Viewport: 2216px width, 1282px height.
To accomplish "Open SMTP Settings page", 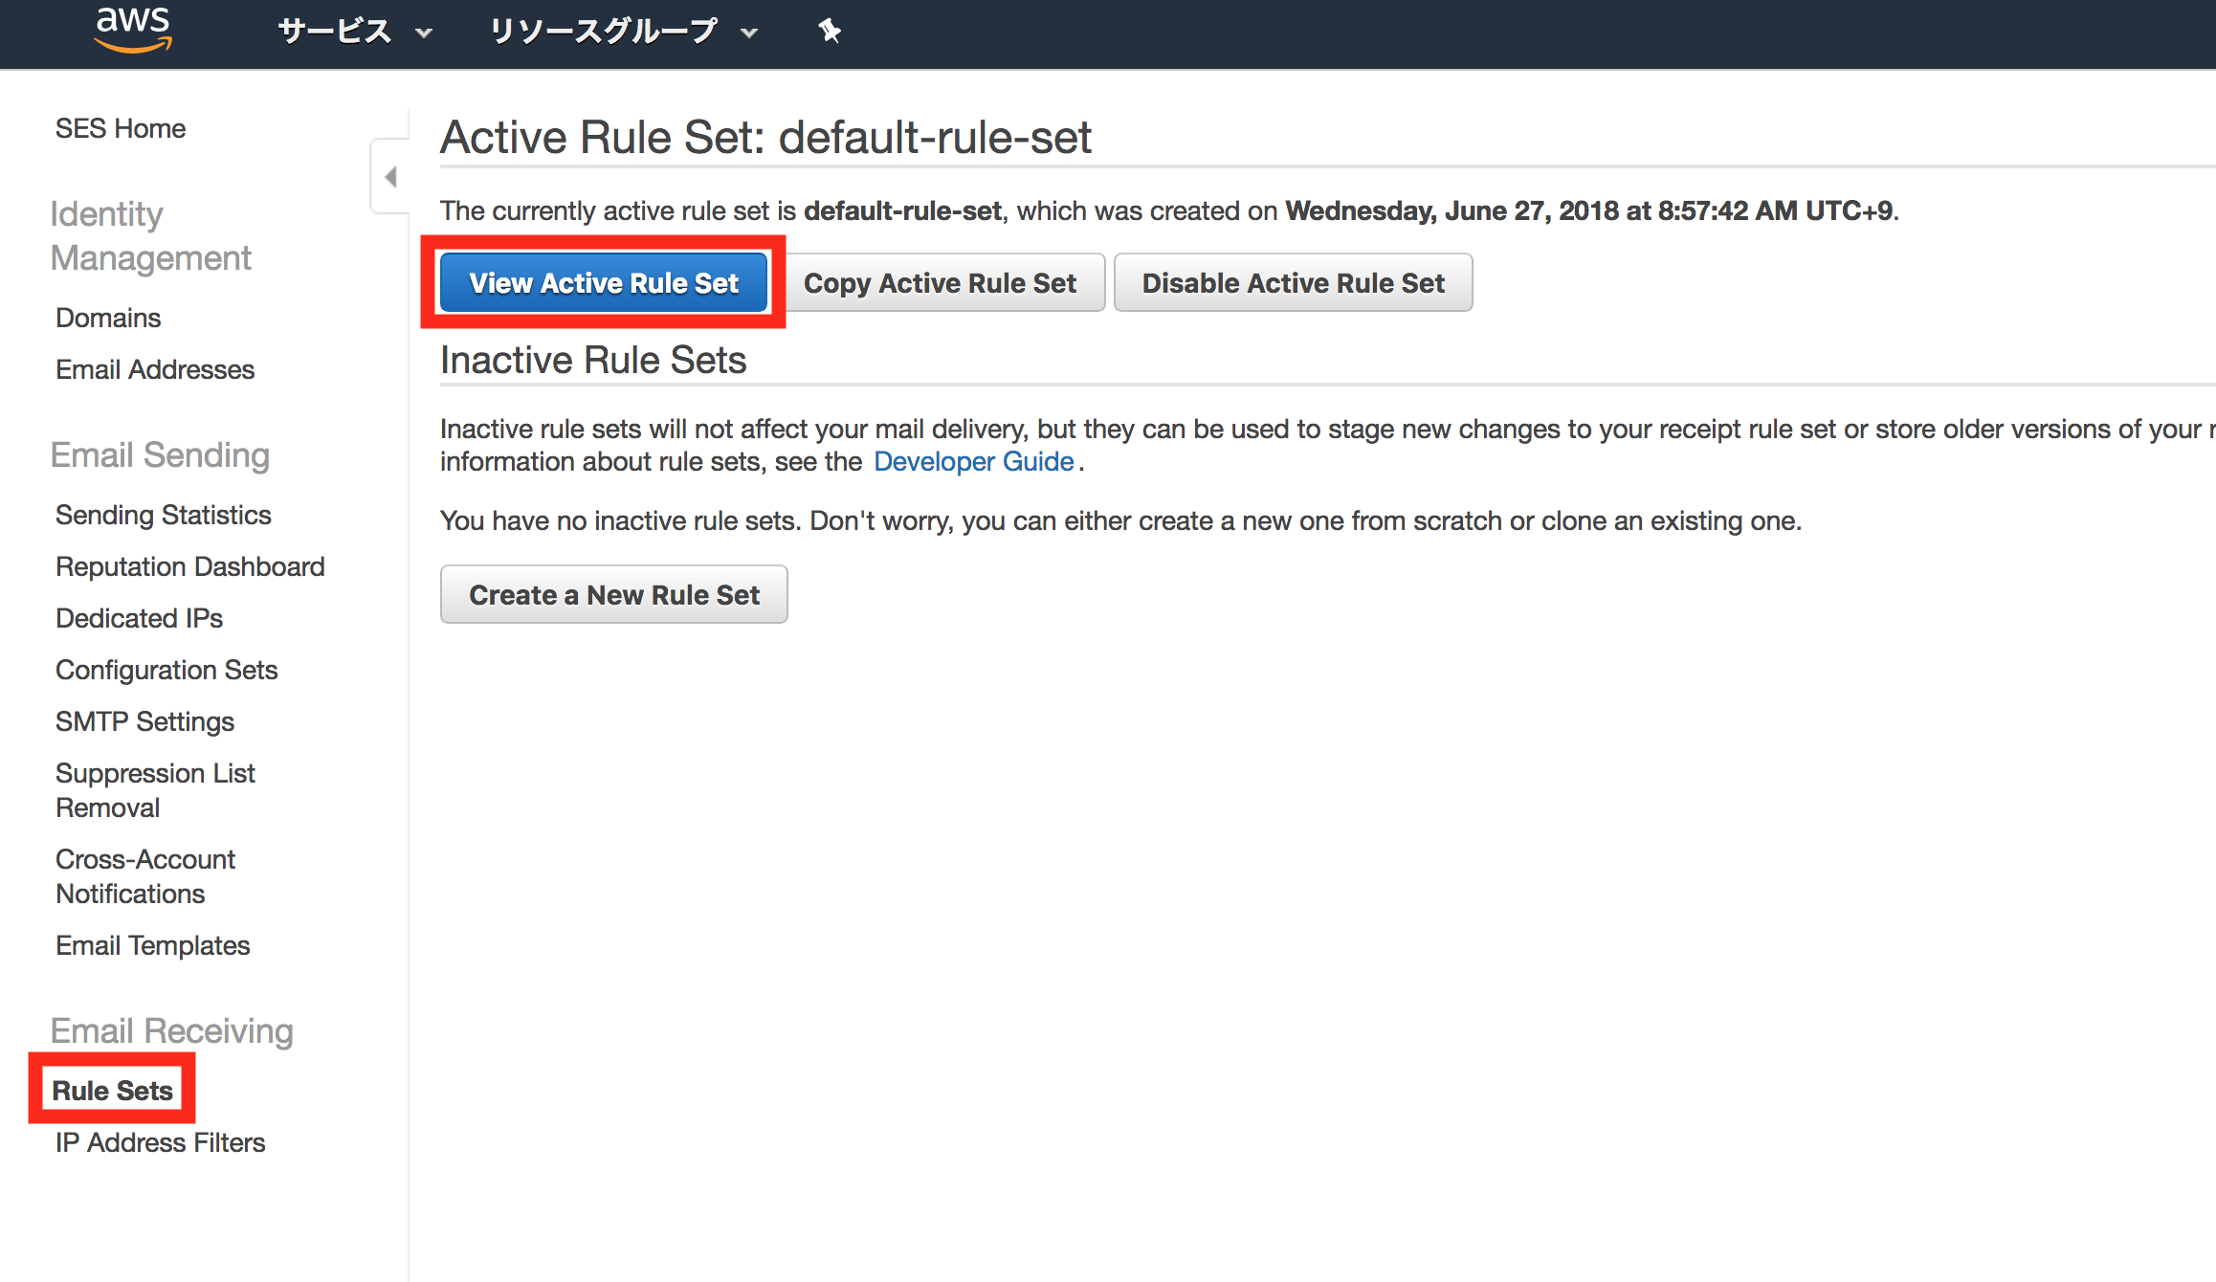I will 144,721.
